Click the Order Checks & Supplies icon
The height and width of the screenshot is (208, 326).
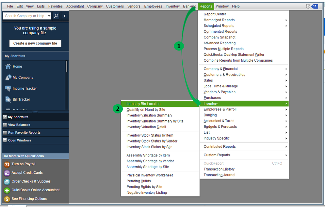point(7,182)
